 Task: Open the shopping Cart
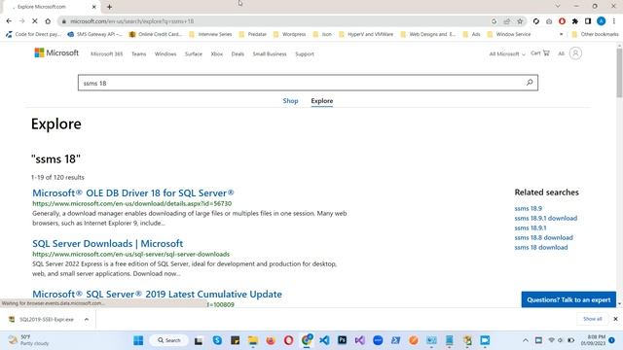point(540,53)
